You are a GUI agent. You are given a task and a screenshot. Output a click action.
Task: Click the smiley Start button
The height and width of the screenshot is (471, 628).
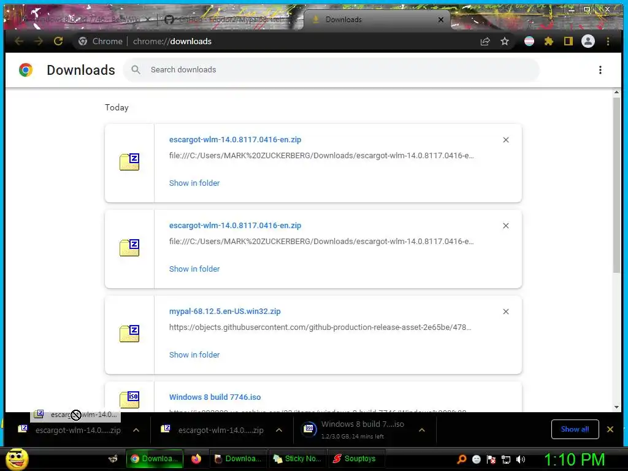[17, 459]
